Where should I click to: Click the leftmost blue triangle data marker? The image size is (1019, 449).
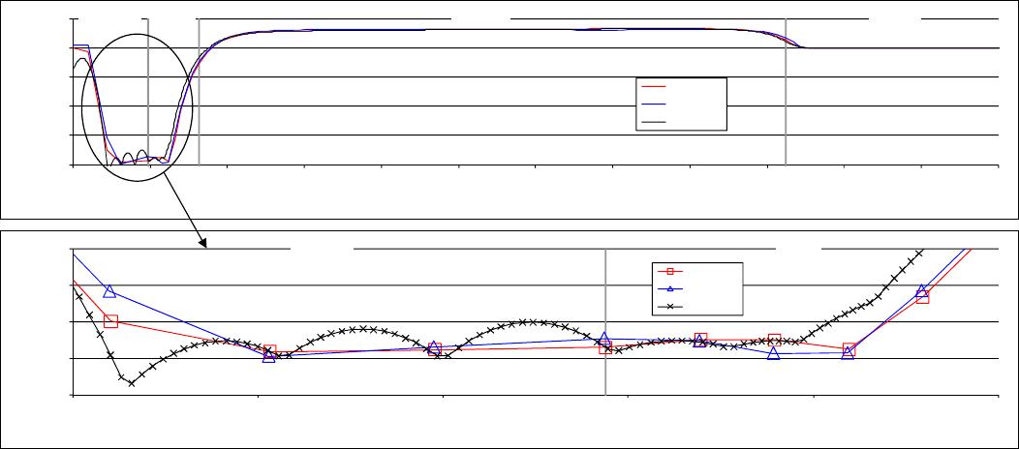tap(109, 291)
